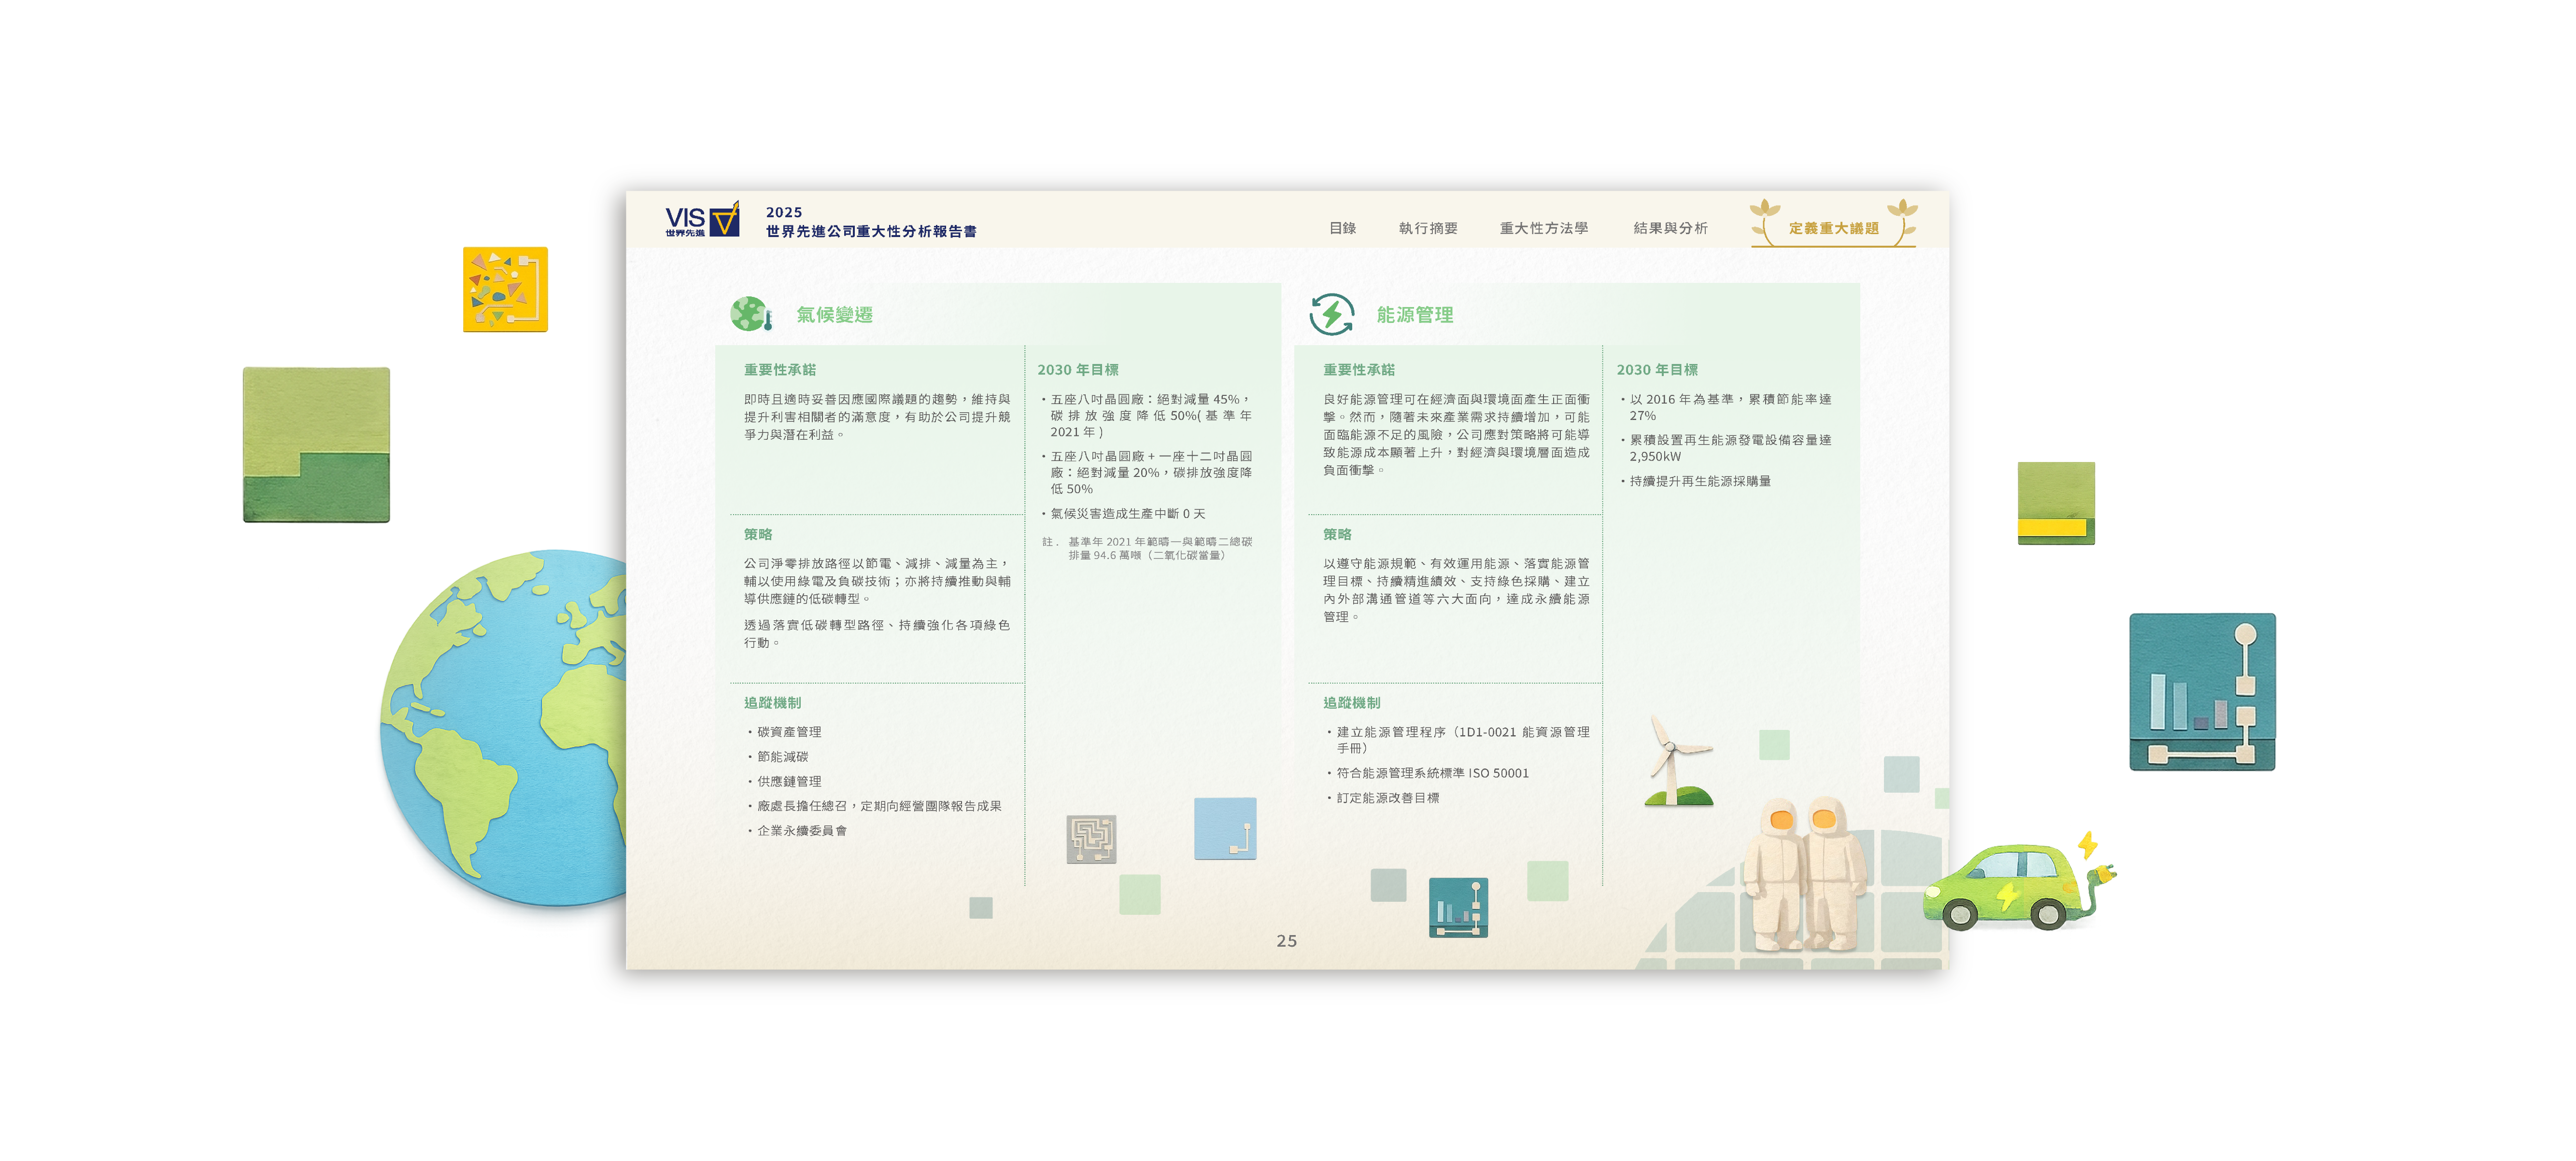Screen dimensions: 2576x1161
Task: Click the ISO 50001 bullet item
Action: [x=1432, y=773]
